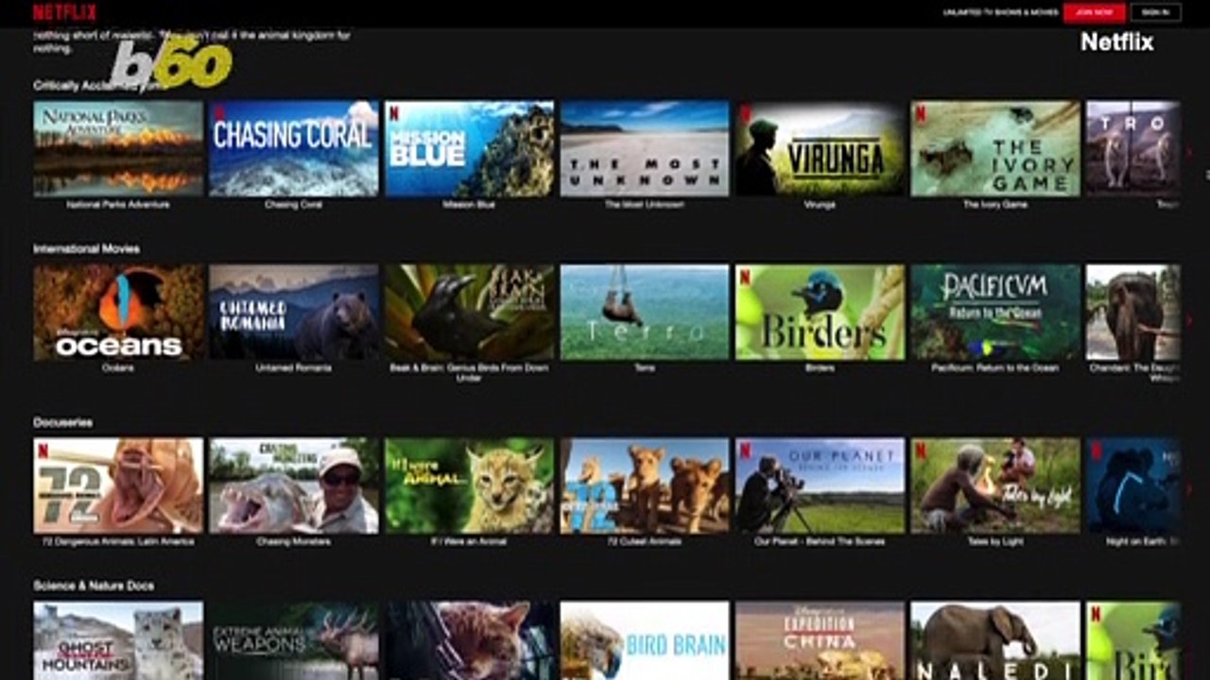Open the Terra thumbnail
The image size is (1210, 680).
pyautogui.click(x=645, y=312)
